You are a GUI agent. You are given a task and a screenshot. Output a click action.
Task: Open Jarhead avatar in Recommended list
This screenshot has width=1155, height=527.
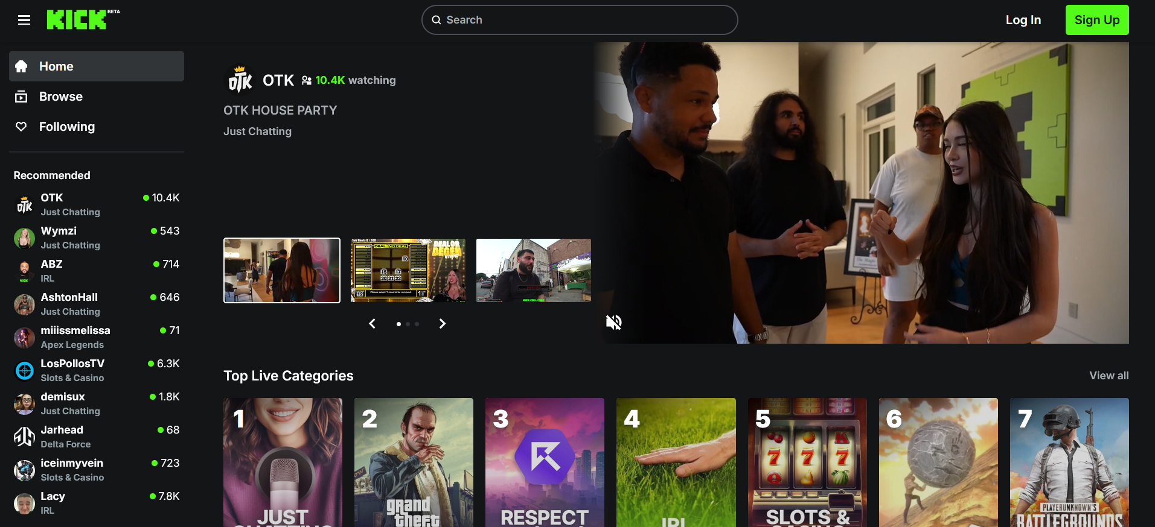pyautogui.click(x=24, y=437)
